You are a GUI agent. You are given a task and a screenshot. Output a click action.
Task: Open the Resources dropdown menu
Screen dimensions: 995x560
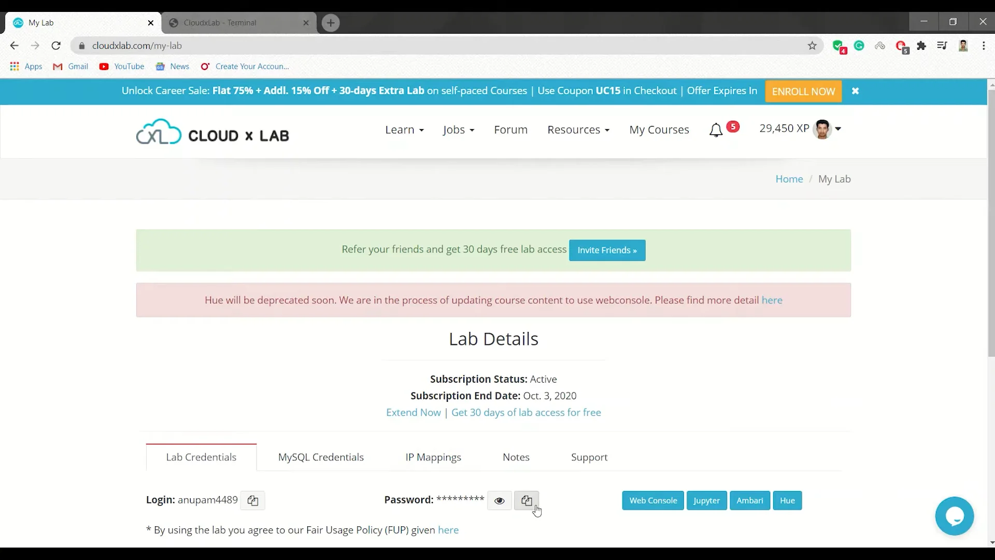578,130
